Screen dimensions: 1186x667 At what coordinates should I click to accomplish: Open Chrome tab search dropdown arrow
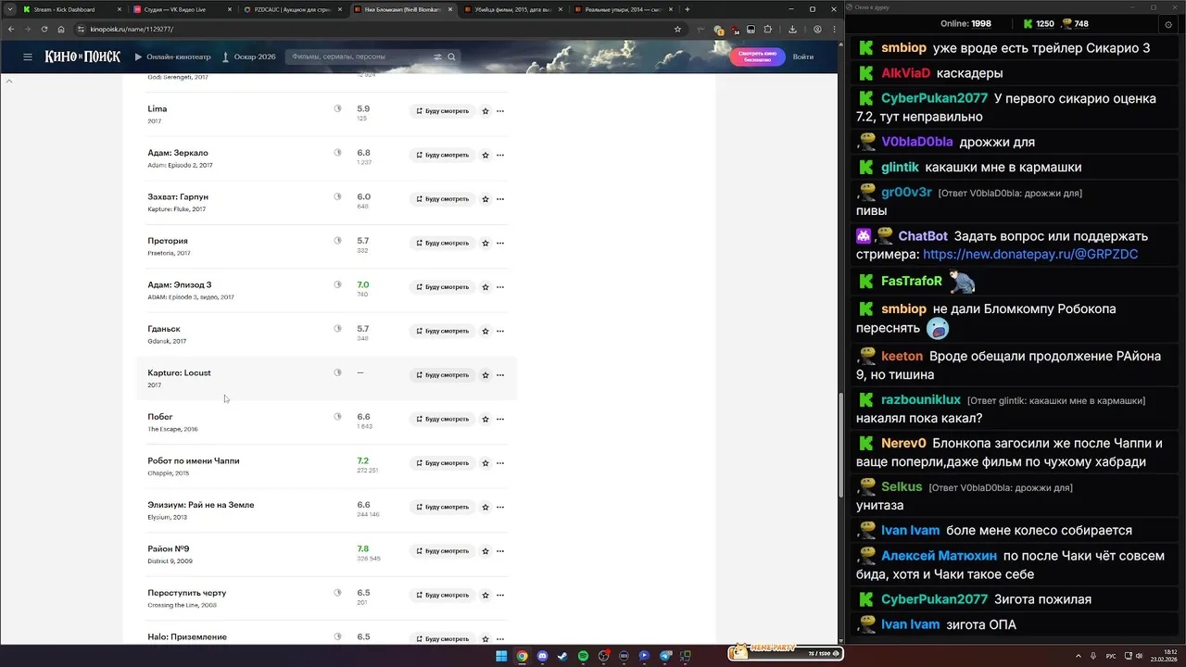pyautogui.click(x=10, y=9)
